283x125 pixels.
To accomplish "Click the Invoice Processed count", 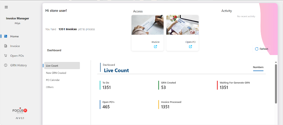I will (165, 107).
